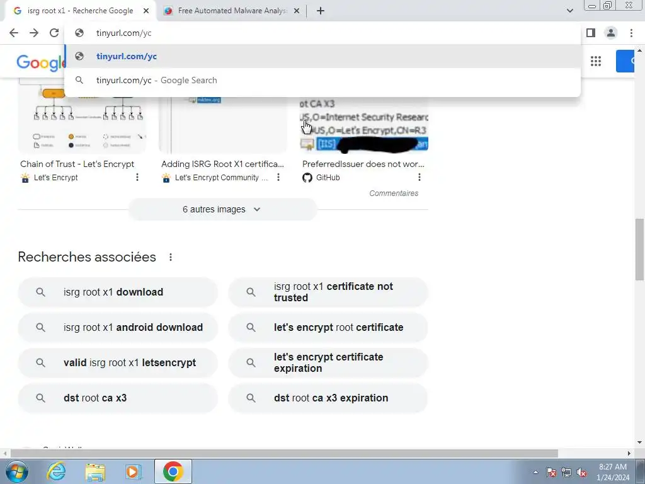Open PreferredIssuer does not wor... result
Image resolution: width=645 pixels, height=484 pixels.
point(363,164)
